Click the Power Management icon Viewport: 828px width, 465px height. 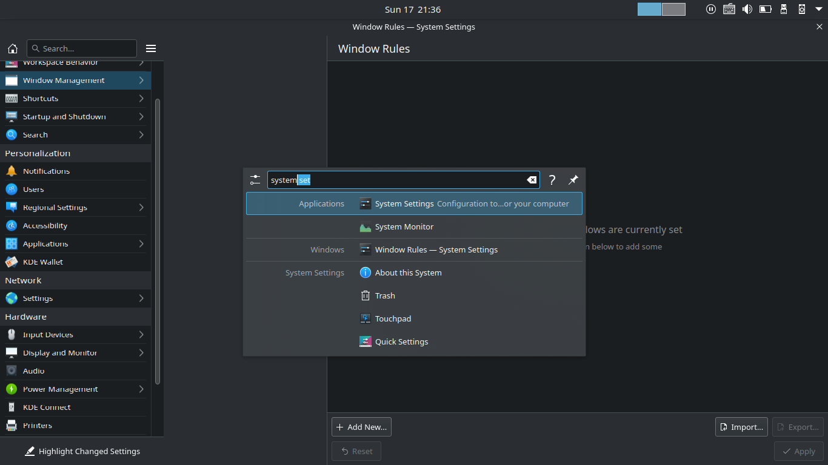point(12,389)
